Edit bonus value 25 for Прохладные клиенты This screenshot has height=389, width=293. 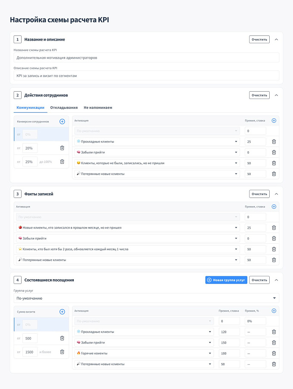point(255,142)
